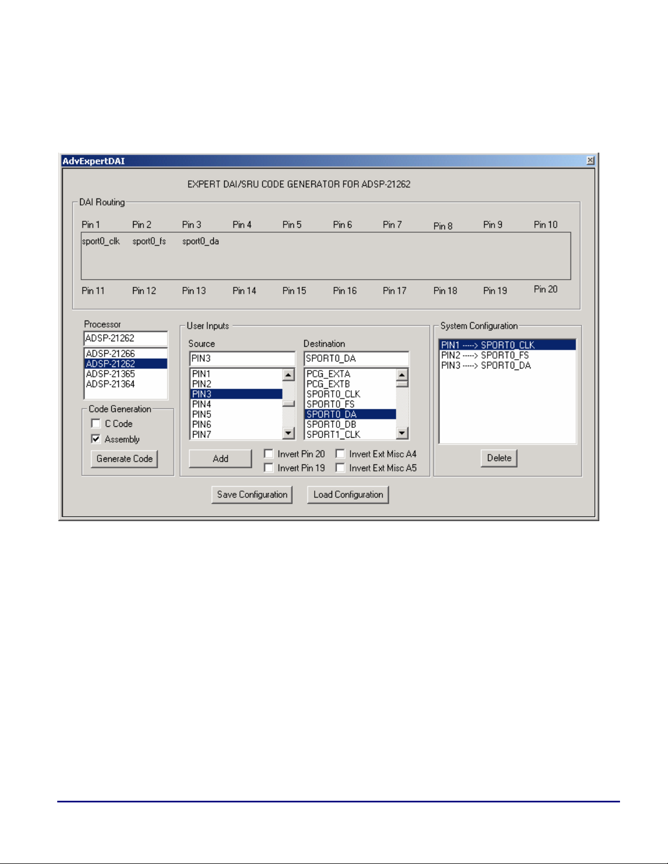Select PIN5 in the Source list
The height and width of the screenshot is (864, 668).
point(237,414)
